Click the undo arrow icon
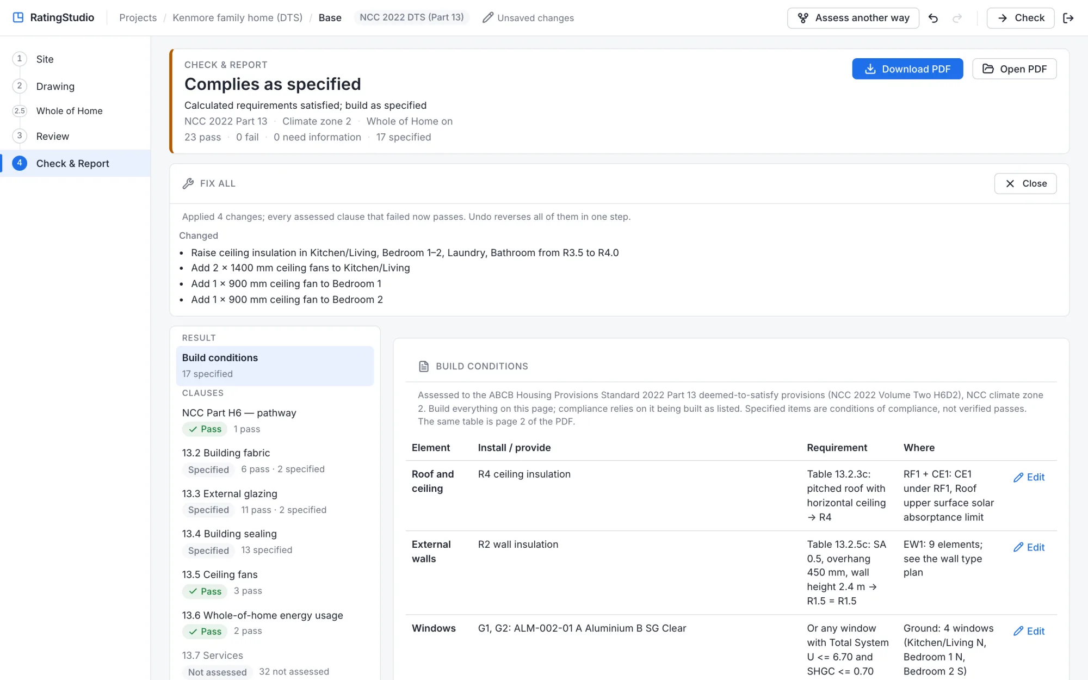Image resolution: width=1088 pixels, height=680 pixels. tap(933, 18)
